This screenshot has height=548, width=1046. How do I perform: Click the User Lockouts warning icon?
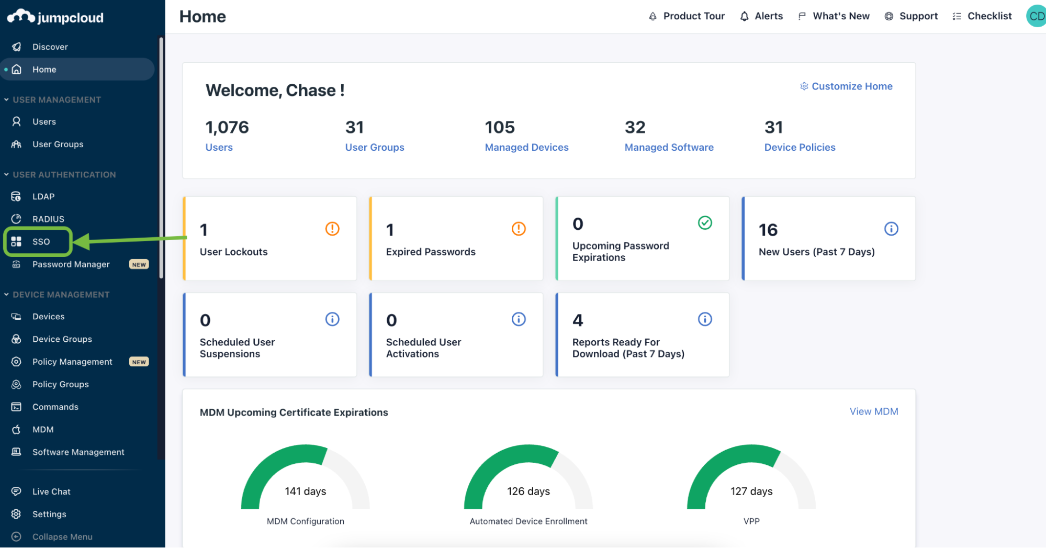332,229
